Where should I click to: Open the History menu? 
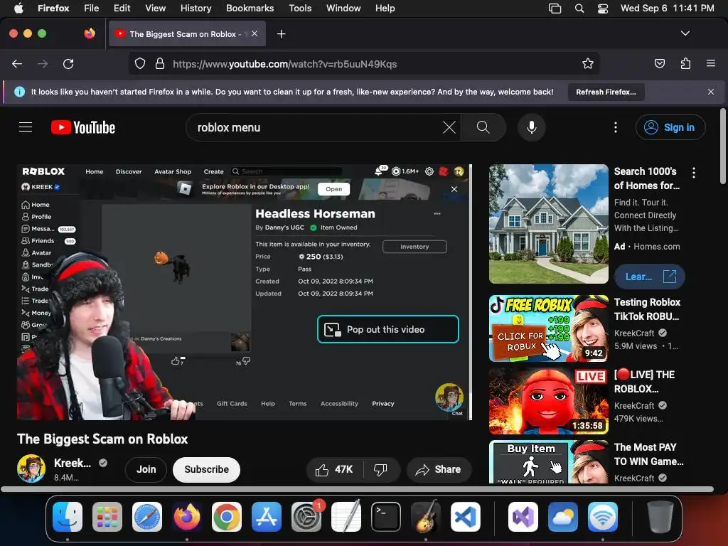click(196, 8)
